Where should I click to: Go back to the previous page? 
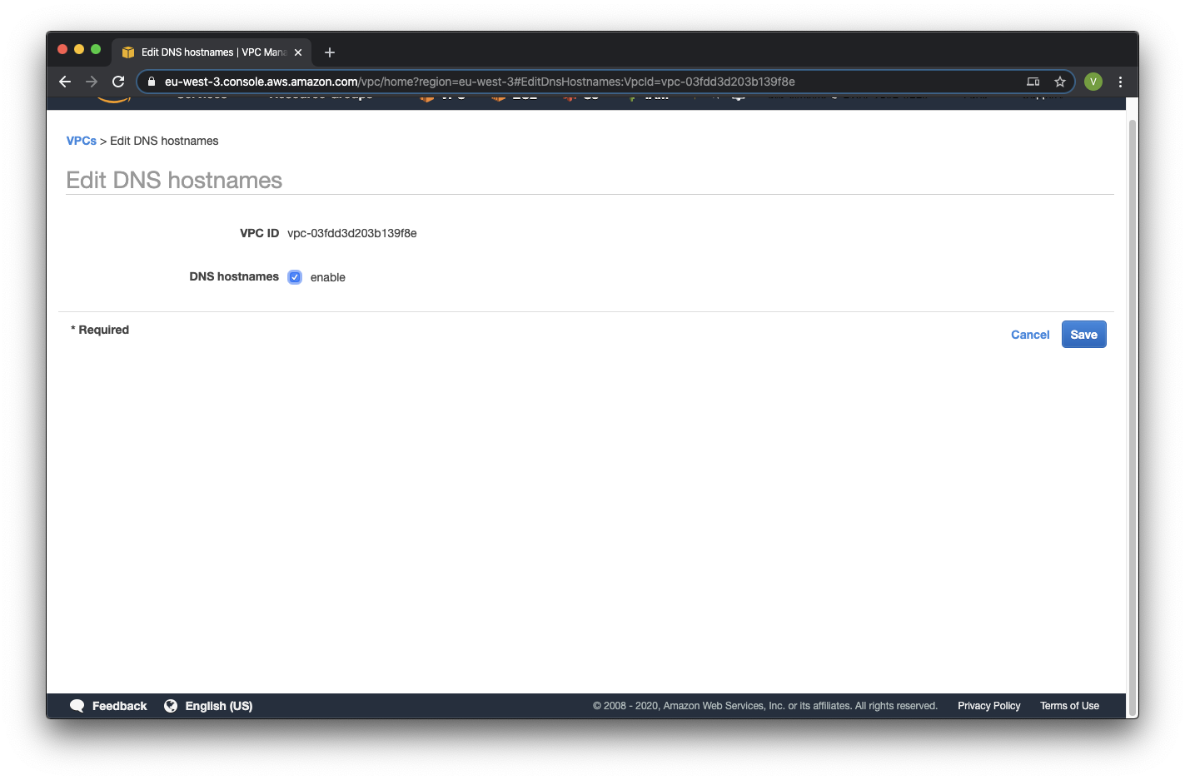[x=65, y=82]
